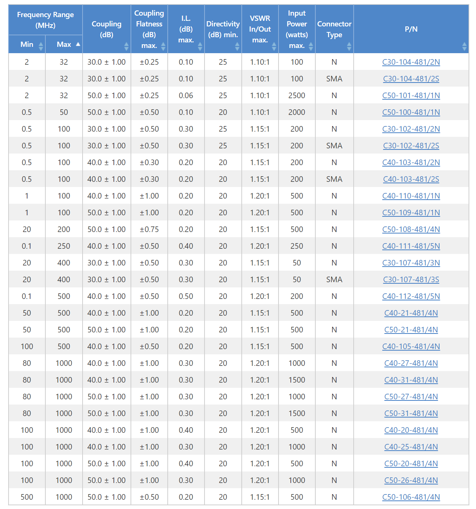Click the Connector Type header label
Viewport: 476px width, 509px height.
coord(334,29)
